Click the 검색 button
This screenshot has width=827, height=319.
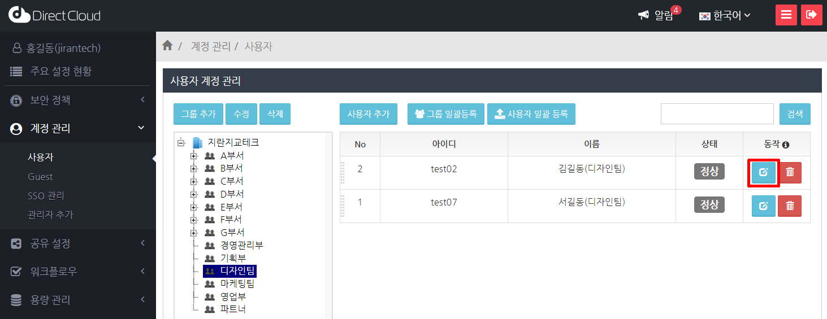point(795,114)
